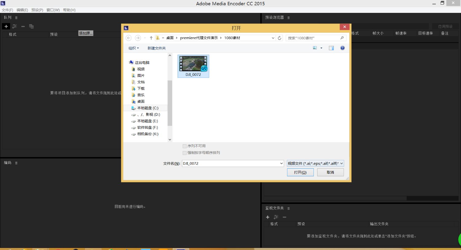Open the 预设(P) menu
Image resolution: width=461 pixels, height=250 pixels.
coord(37,10)
